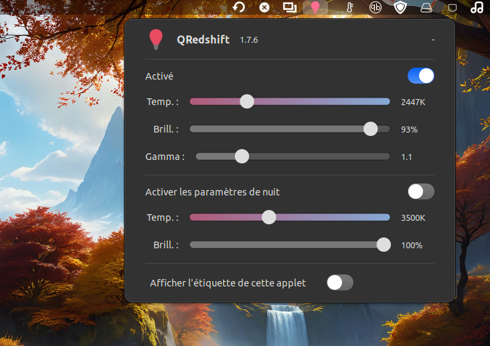Click the QRedshift title text in header
Image resolution: width=490 pixels, height=346 pixels.
203,39
